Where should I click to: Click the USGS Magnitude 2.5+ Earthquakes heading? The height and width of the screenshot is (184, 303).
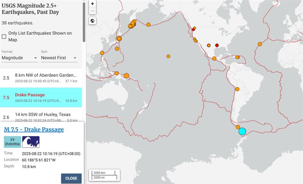point(30,9)
